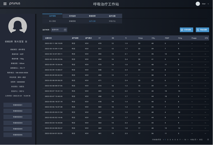Open the 监护设置 tab
Screen dimensions: 213x145
tap(112, 16)
